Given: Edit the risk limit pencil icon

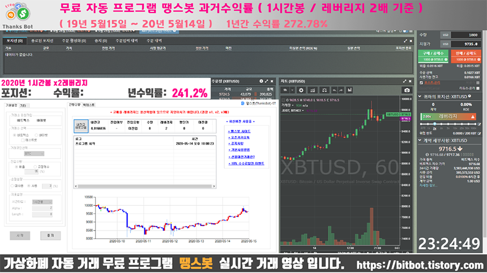Looking at the screenshot, I should tap(479, 133).
